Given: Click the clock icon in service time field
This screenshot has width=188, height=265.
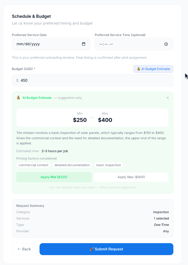Looking at the screenshot, I should [166, 44].
